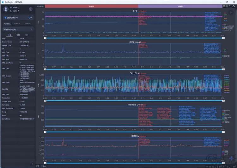Screen dimensions: 237x168
Task: Expand the 25042PN24C device dropdown
Action: (x=18, y=18)
